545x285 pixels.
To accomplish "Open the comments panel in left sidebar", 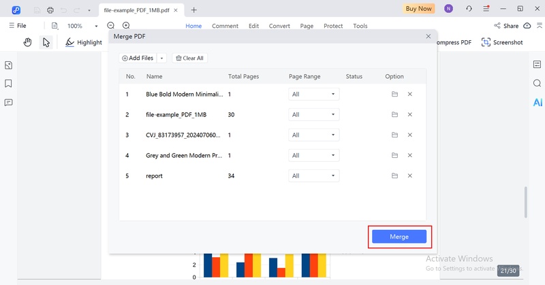I will click(9, 103).
